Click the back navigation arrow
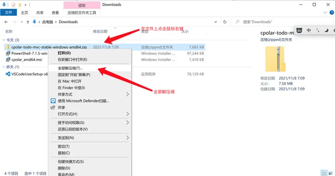335x176 pixels. coord(6,22)
